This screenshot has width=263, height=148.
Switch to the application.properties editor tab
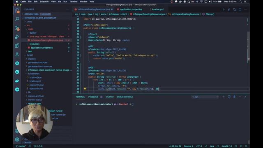coord(131,9)
